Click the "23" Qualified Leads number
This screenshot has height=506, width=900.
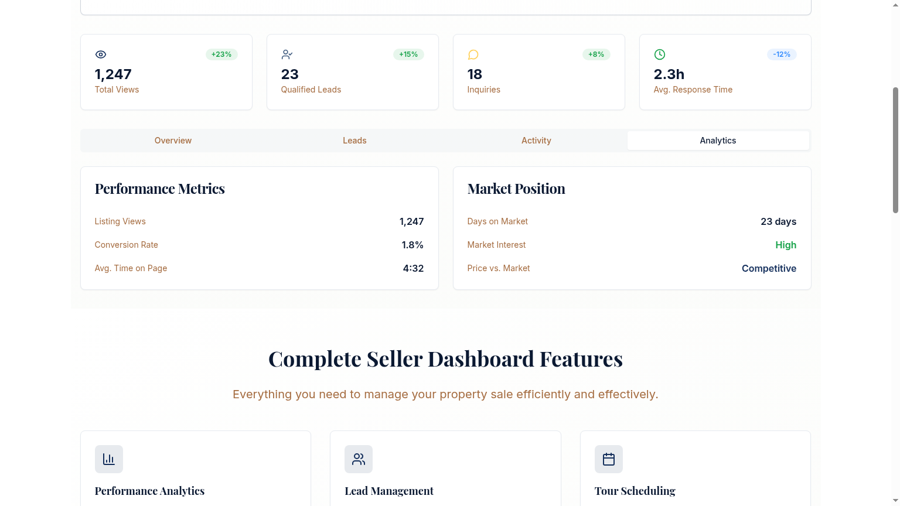[290, 74]
